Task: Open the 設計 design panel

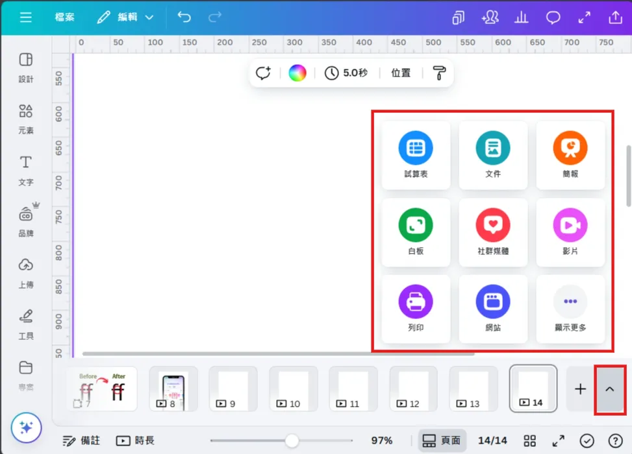Action: [x=26, y=67]
